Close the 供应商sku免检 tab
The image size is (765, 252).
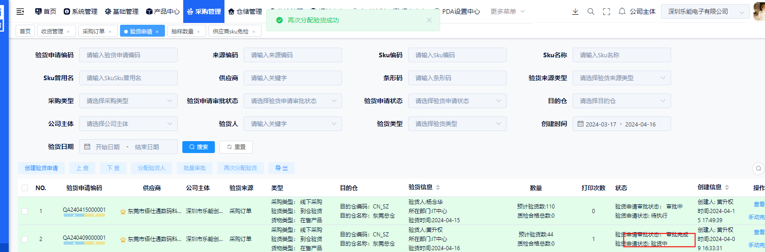(254, 32)
